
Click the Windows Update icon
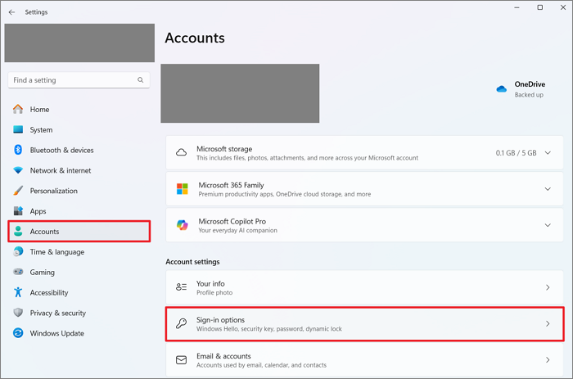click(x=18, y=333)
